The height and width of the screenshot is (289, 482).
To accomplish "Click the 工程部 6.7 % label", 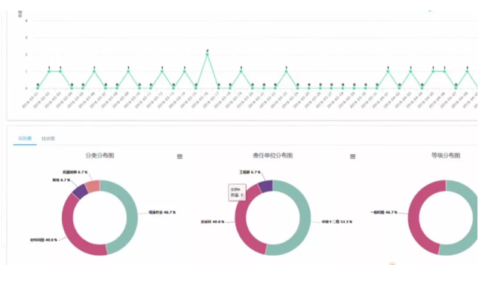I will point(250,172).
